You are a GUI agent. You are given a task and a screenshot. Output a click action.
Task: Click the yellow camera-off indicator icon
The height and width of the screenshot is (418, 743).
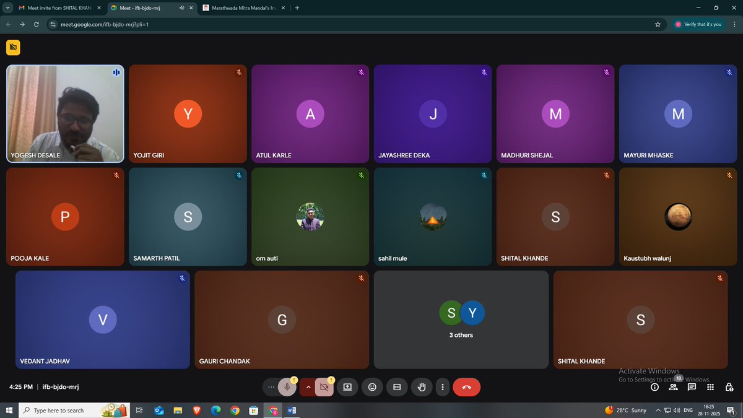point(13,47)
